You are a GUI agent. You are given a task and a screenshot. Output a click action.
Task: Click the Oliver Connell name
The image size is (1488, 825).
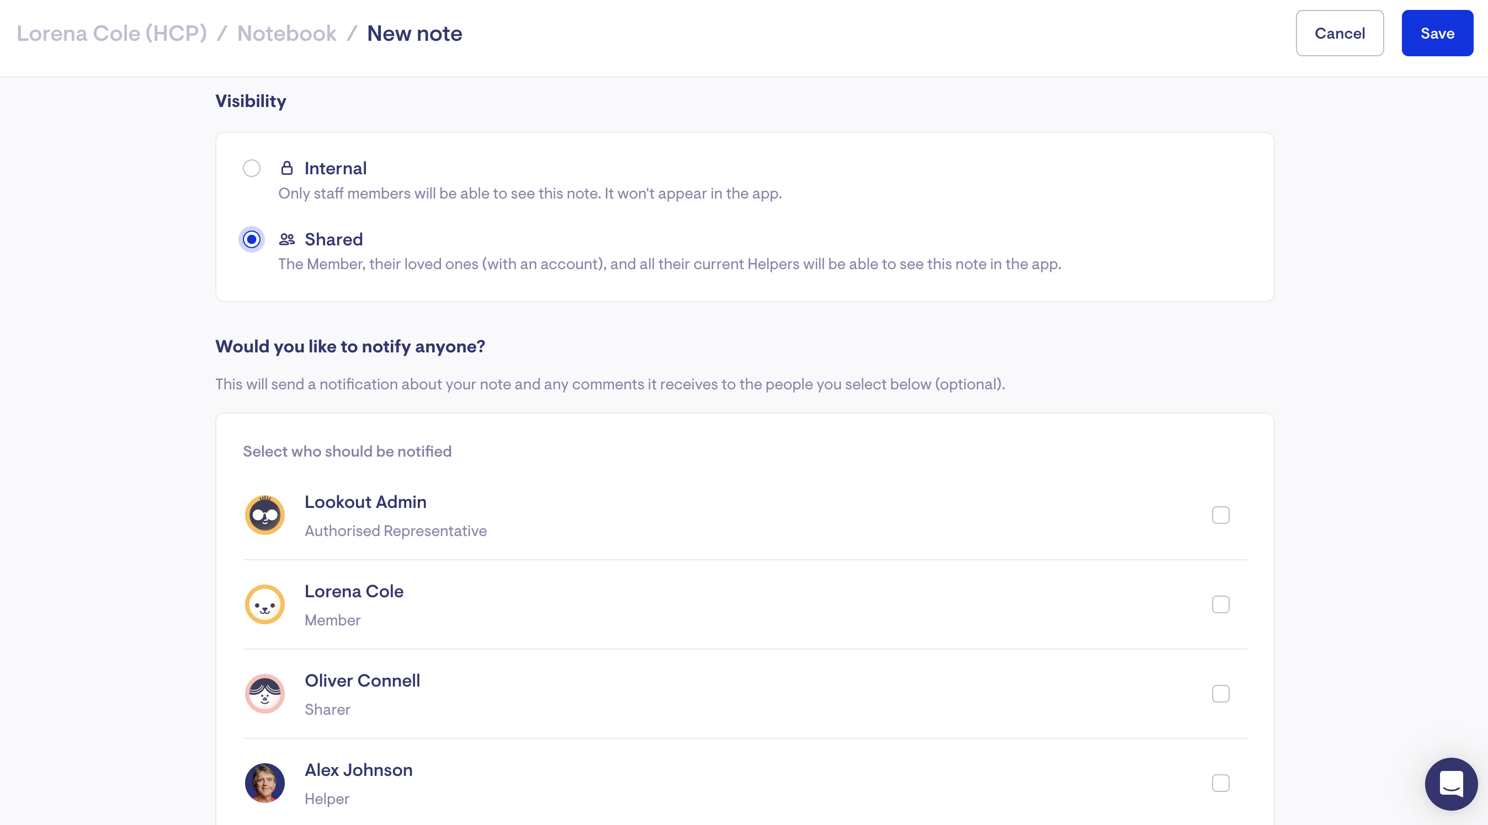[x=362, y=681]
